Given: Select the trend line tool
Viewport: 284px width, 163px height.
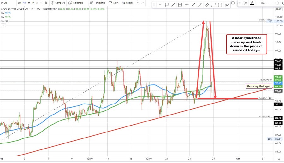Looking at the screenshot, I should (173, 5).
